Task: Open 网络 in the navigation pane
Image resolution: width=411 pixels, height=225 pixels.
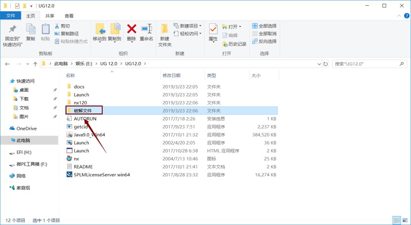Action: pos(21,176)
